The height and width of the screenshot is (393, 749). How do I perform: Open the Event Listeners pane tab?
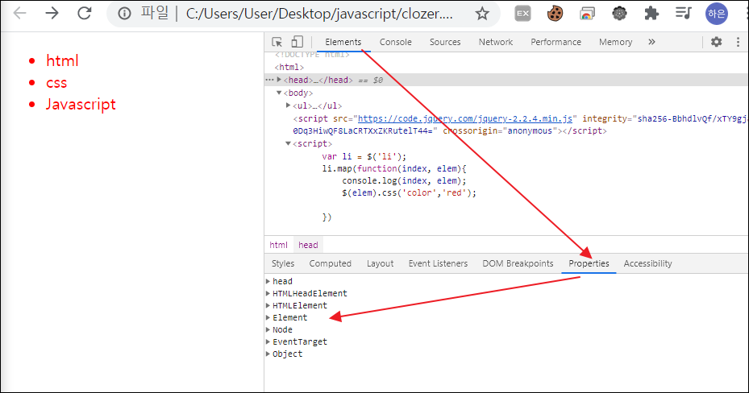point(438,263)
